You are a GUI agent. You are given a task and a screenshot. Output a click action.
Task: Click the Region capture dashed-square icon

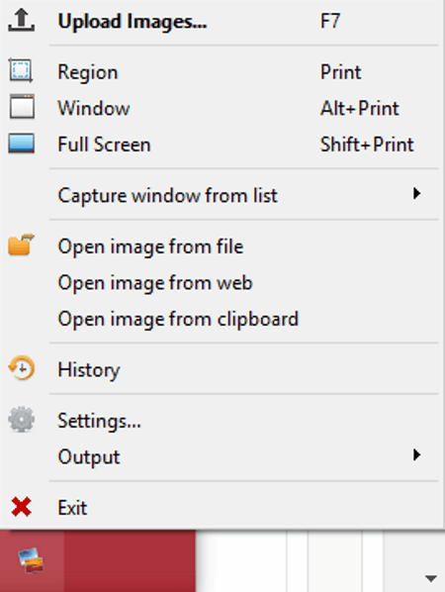click(21, 70)
